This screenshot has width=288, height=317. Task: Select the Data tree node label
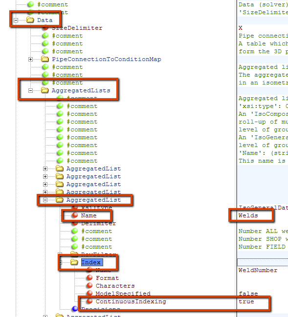coord(44,20)
